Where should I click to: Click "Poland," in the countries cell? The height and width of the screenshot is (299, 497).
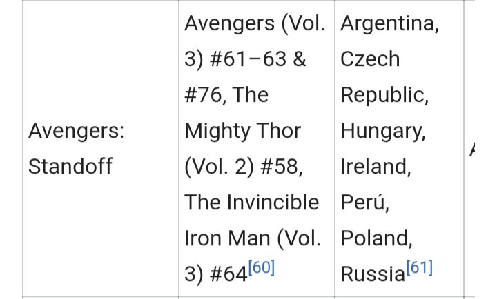(x=376, y=238)
